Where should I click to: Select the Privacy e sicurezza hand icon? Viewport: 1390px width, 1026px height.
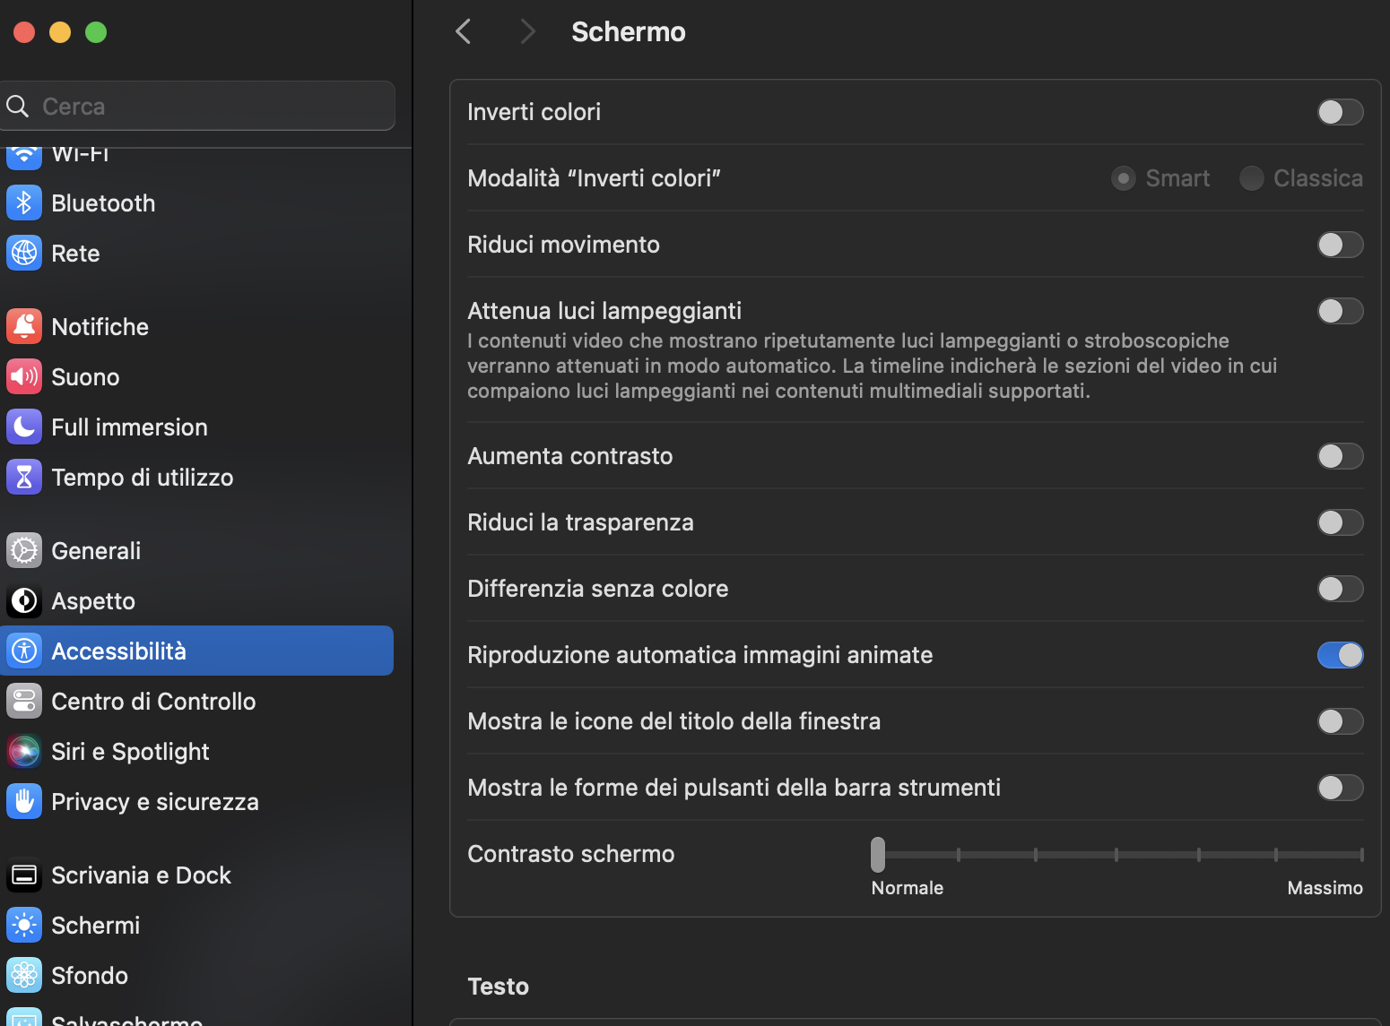[24, 801]
